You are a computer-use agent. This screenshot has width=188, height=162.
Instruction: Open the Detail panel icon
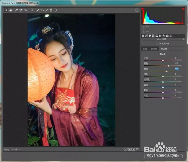150,36
